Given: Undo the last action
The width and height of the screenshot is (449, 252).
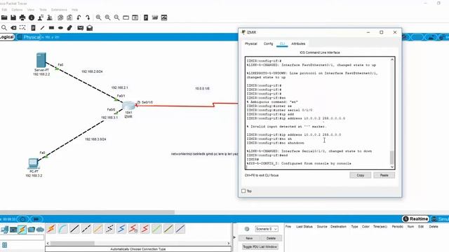Looking at the screenshot, I should pyautogui.click(x=79, y=17).
